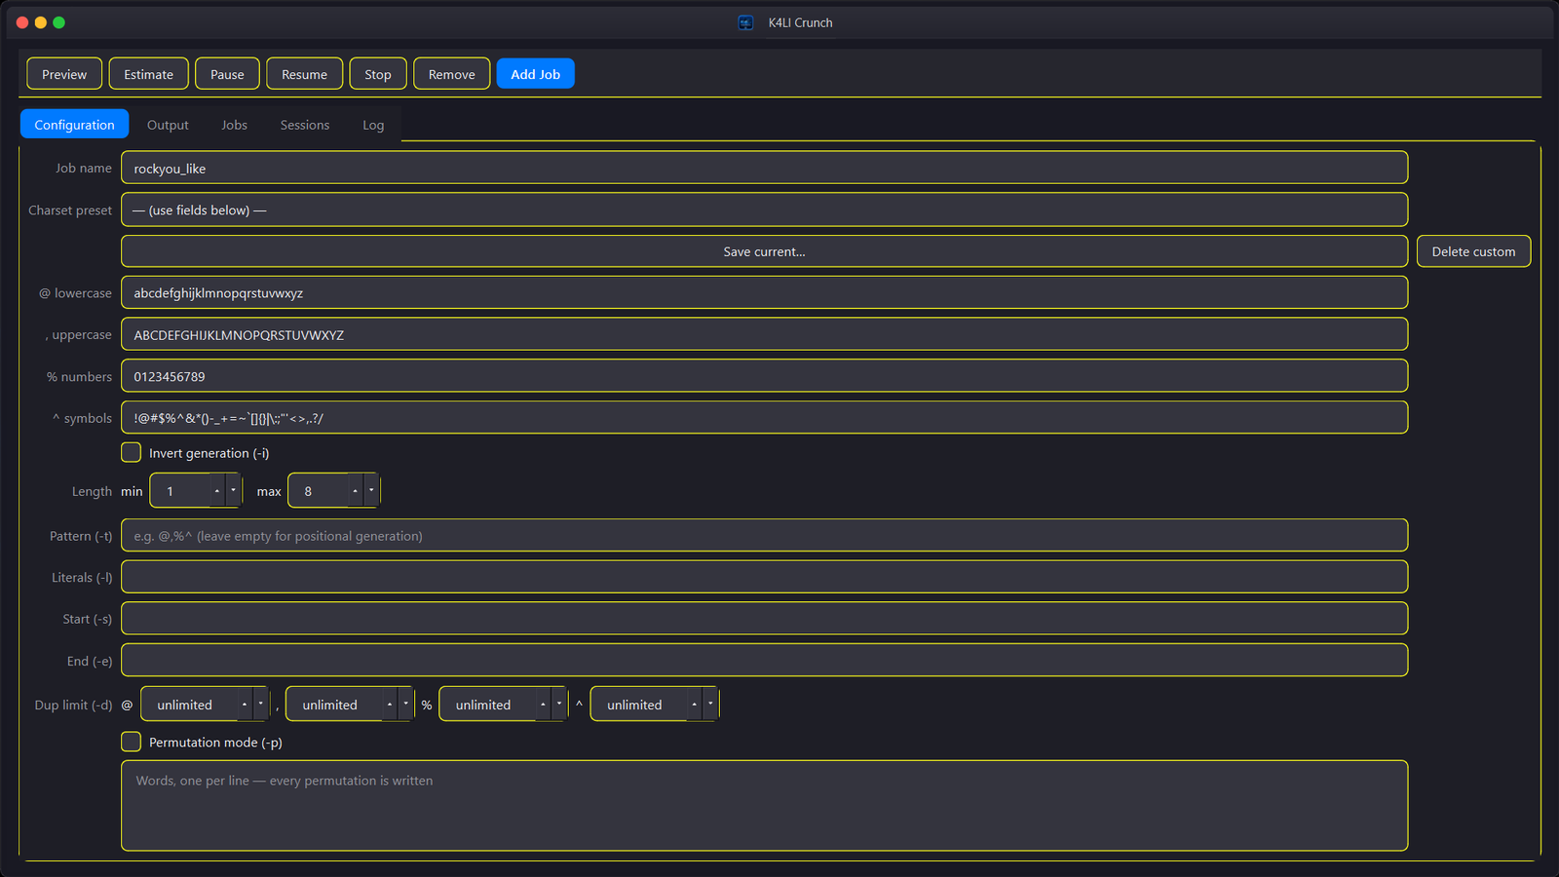Increase the max length stepper up arrow
This screenshot has width=1559, height=877.
[356, 491]
